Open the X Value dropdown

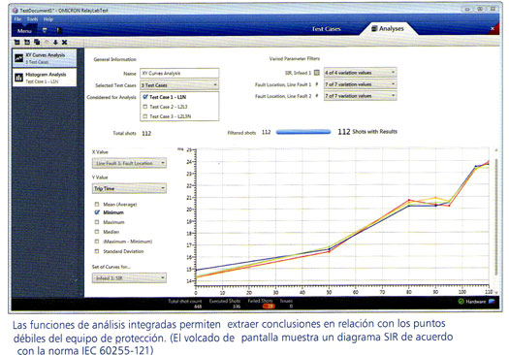click(129, 163)
